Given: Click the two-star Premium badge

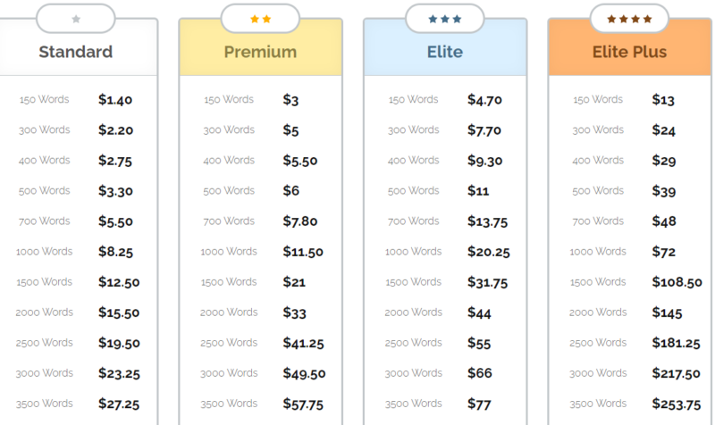Looking at the screenshot, I should coord(260,18).
